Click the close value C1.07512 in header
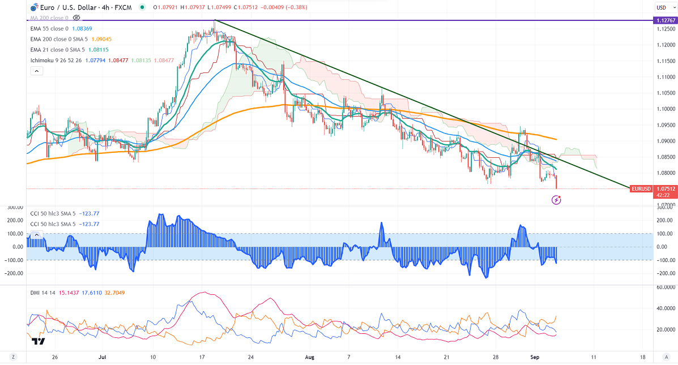The height and width of the screenshot is (365, 678). (x=247, y=7)
